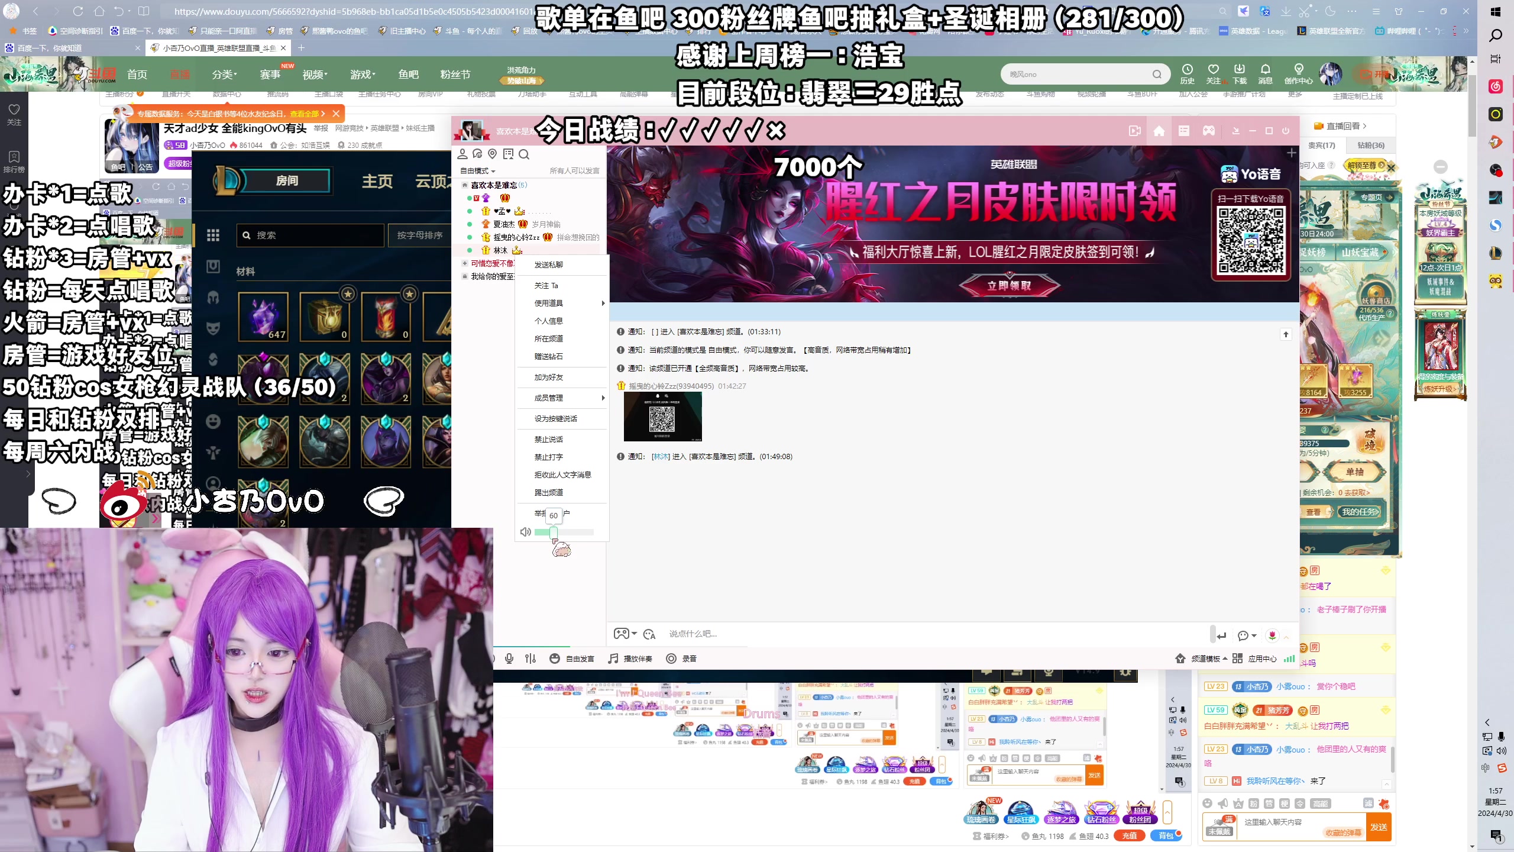Image resolution: width=1514 pixels, height=852 pixels.
Task: Open the 按字母排序 sort dropdown in League client
Action: pos(419,235)
